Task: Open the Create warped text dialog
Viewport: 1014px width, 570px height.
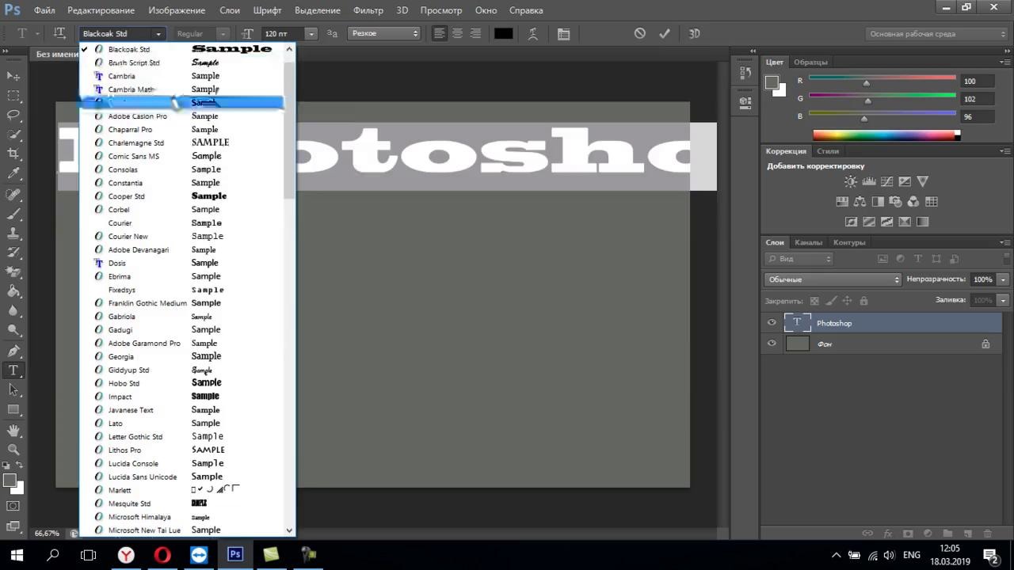Action: (533, 33)
